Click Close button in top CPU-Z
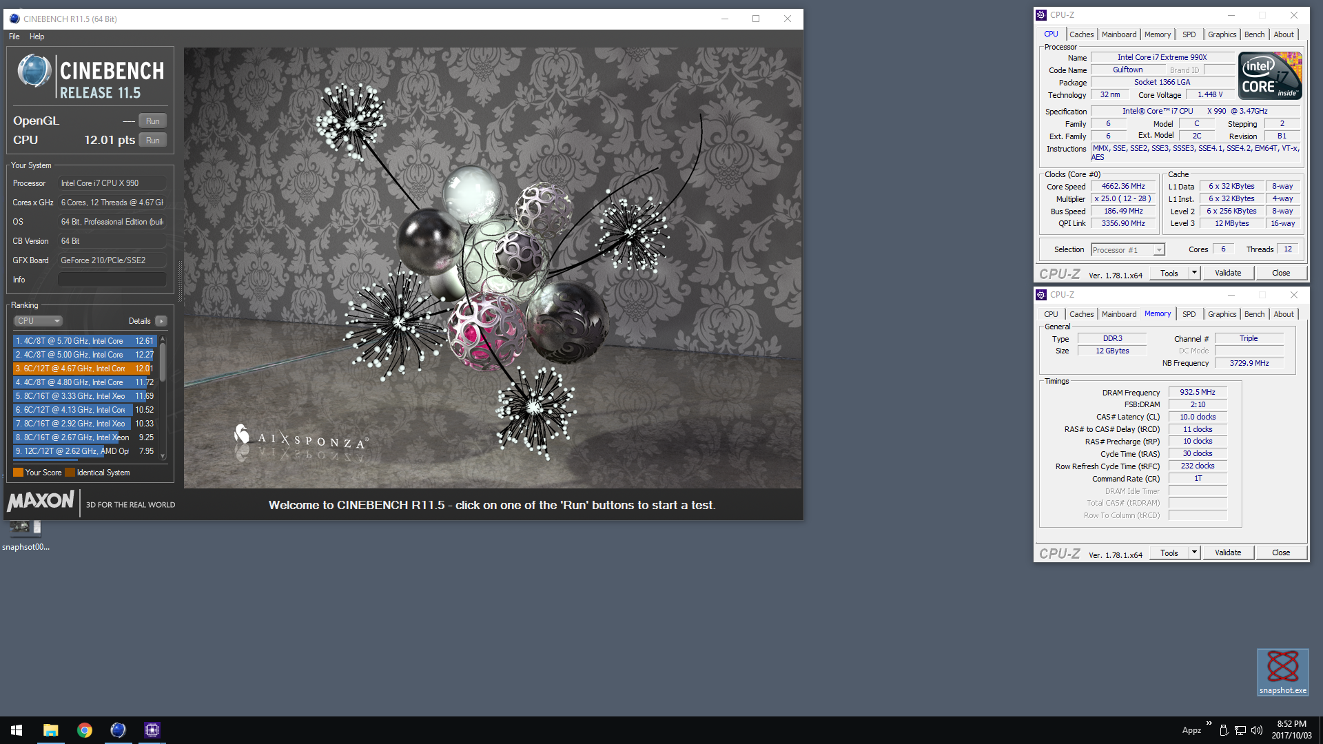1323x744 pixels. coord(1281,273)
